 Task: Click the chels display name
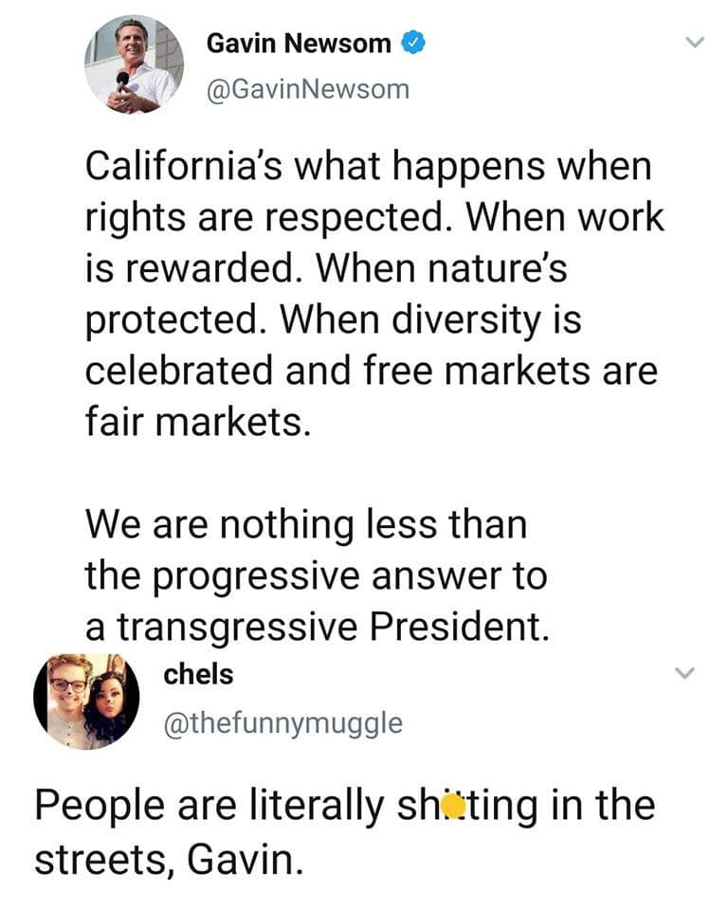198,674
